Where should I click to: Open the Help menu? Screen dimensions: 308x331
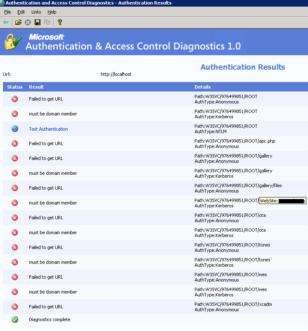(x=52, y=12)
